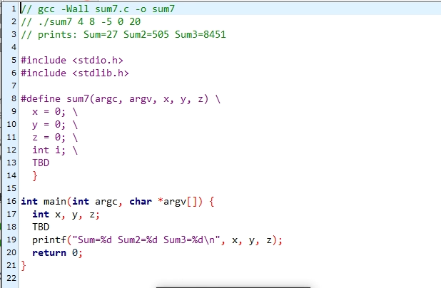Screen dimensions: 441x288
Task: Click line number 16 in the gutter
Action: (x=11, y=201)
